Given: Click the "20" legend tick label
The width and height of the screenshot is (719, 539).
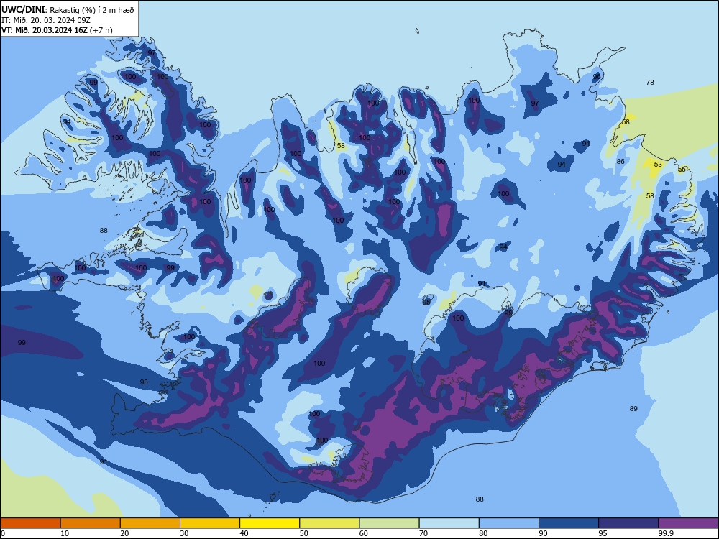Looking at the screenshot, I should (124, 533).
